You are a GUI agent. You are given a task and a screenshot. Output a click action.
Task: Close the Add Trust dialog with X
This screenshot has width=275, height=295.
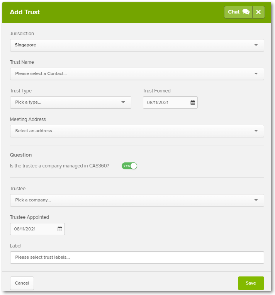258,12
